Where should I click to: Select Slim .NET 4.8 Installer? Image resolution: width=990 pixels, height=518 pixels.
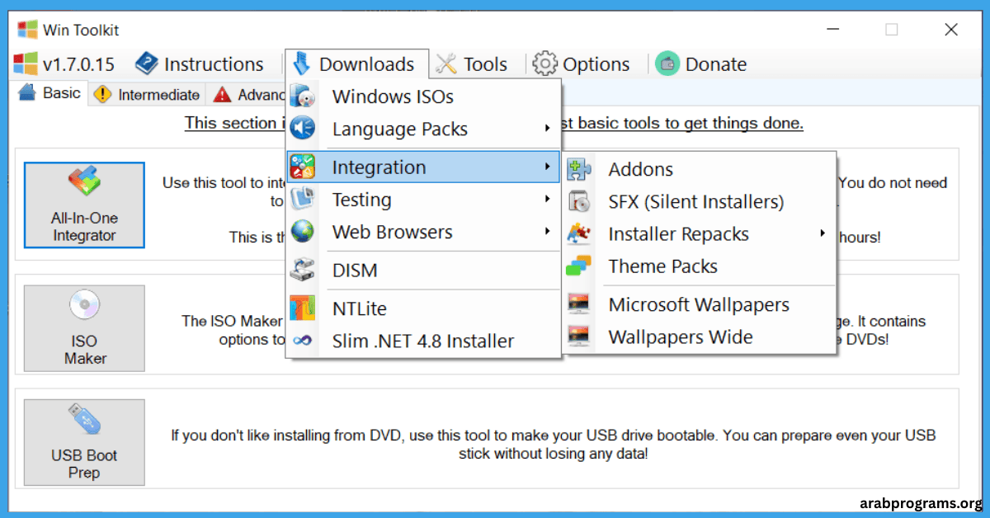424,341
